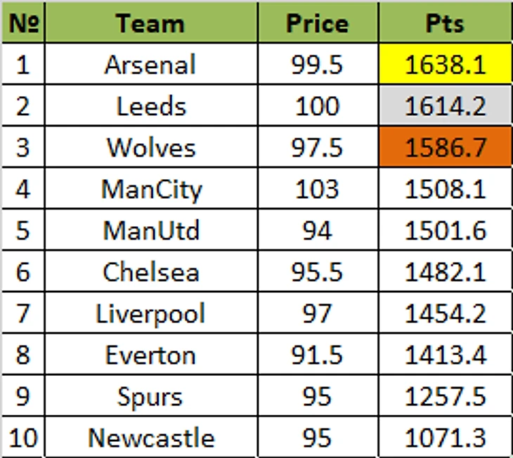The image size is (513, 458).
Task: Select the grey-highlighted 1614.2 points cell
Action: (x=445, y=107)
